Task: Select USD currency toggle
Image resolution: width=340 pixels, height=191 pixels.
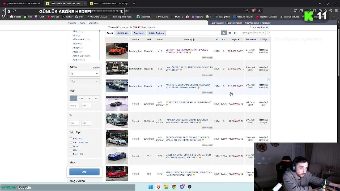Action: click(81, 98)
